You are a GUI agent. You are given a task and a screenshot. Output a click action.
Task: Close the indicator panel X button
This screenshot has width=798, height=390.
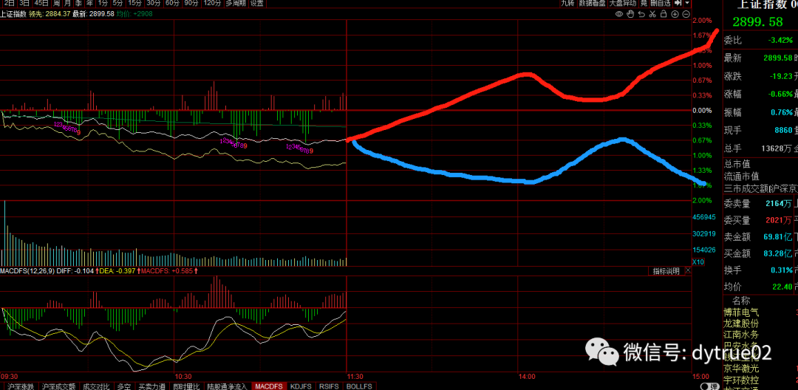tap(688, 271)
